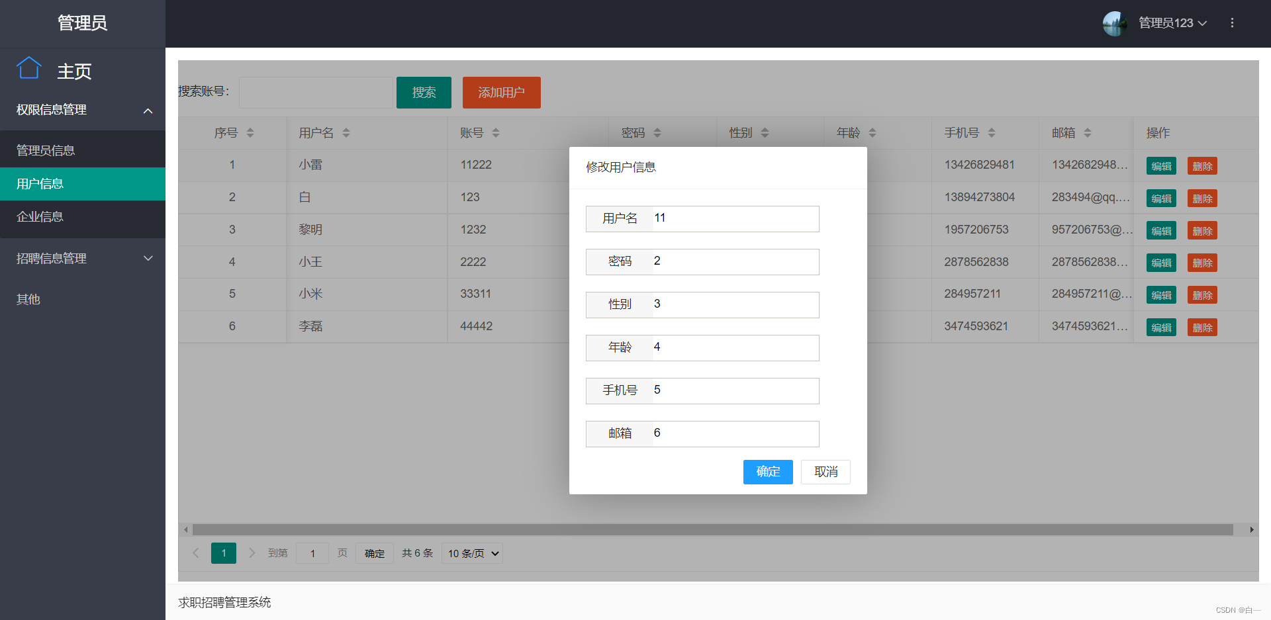Click the admin avatar picture
The image size is (1271, 620).
[1115, 23]
